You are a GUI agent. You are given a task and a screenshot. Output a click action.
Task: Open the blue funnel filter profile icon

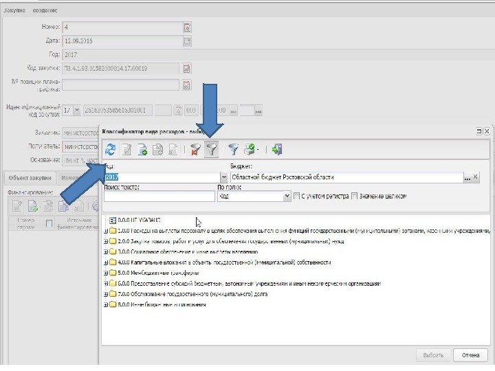[234, 149]
